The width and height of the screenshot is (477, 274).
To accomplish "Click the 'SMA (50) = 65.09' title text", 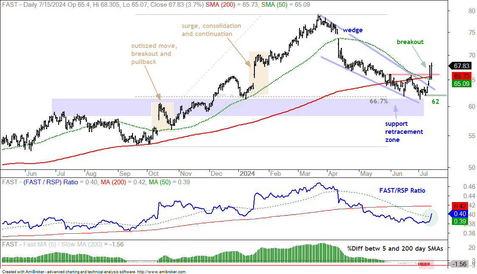I will point(285,5).
